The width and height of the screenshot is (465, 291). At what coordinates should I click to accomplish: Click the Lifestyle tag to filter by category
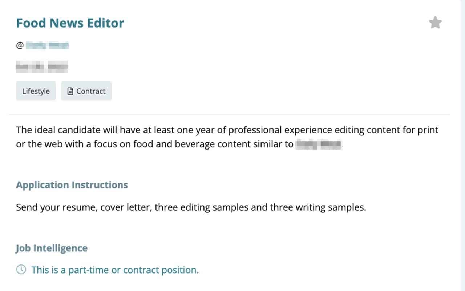pyautogui.click(x=36, y=91)
